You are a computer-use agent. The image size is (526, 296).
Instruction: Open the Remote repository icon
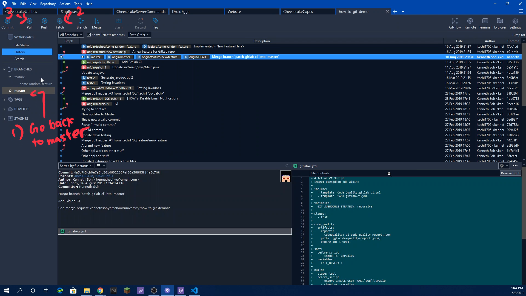470,23
